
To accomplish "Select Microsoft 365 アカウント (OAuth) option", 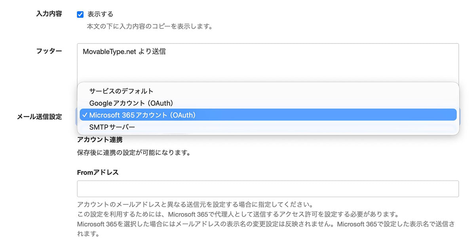I will click(142, 115).
